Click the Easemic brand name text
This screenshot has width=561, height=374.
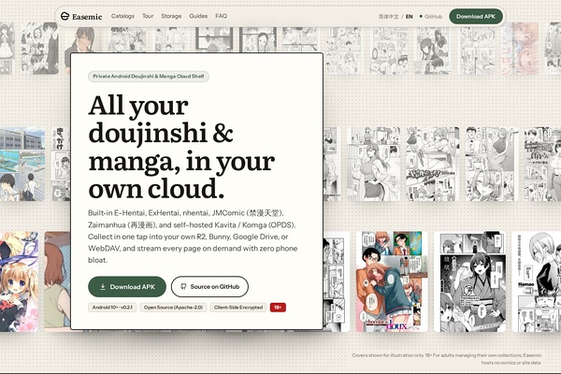(x=87, y=17)
